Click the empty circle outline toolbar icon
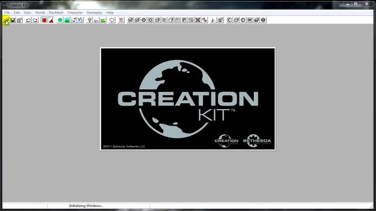The image size is (376, 211). tap(243, 20)
